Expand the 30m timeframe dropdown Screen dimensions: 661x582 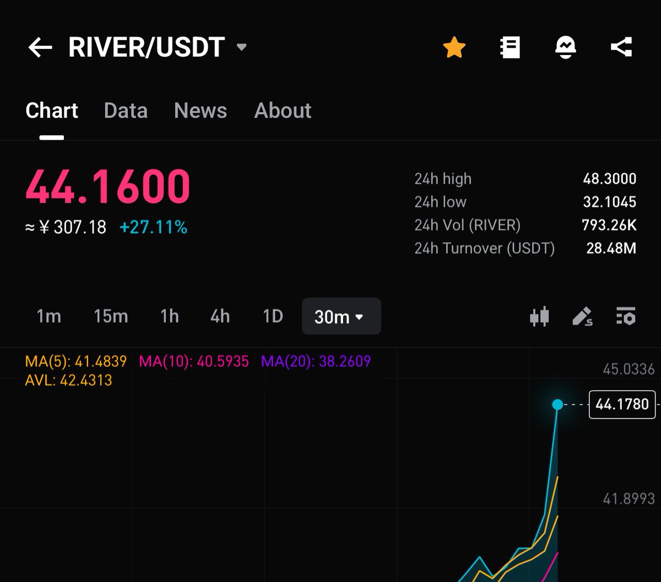point(341,316)
